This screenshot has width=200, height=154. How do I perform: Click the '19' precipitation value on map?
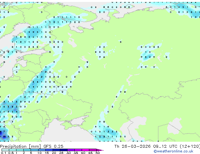pos(4,137)
